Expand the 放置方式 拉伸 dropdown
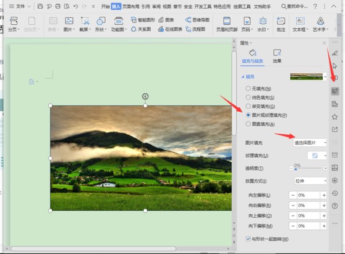Image resolution: width=345 pixels, height=254 pixels. pos(310,181)
